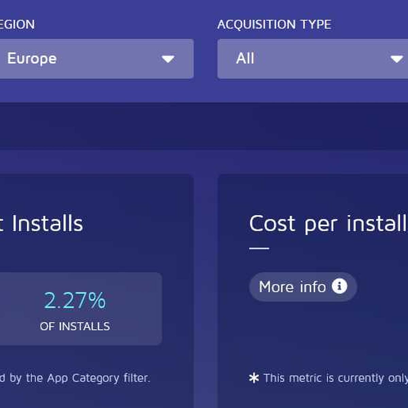Open the Acquisition Type dropdown showing All
This screenshot has width=408, height=408.
pyautogui.click(x=313, y=59)
